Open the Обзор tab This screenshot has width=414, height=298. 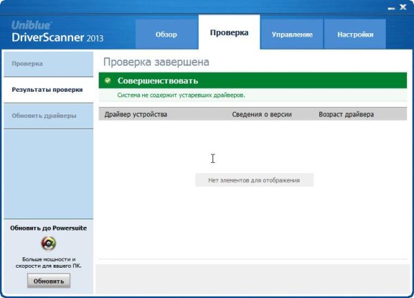(x=166, y=34)
